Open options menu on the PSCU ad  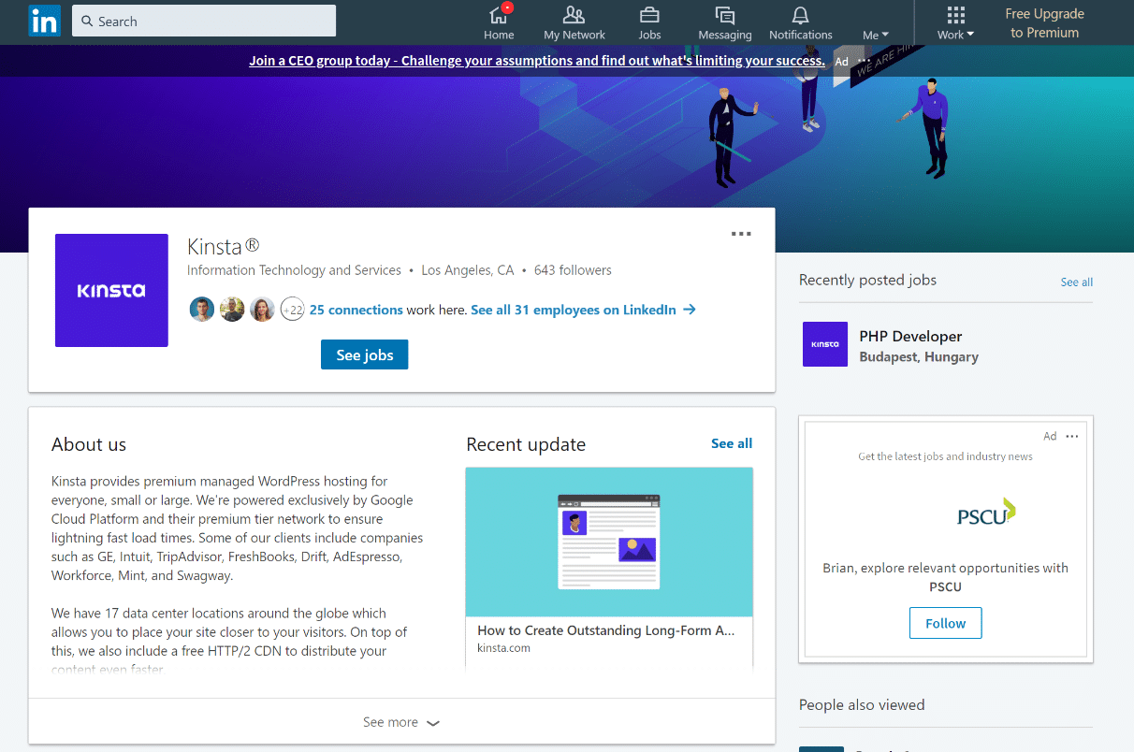pos(1072,436)
